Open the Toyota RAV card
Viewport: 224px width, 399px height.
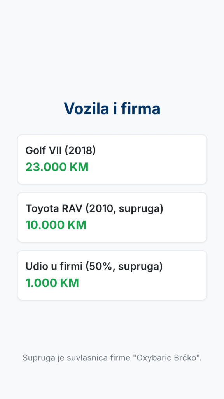[x=112, y=217]
